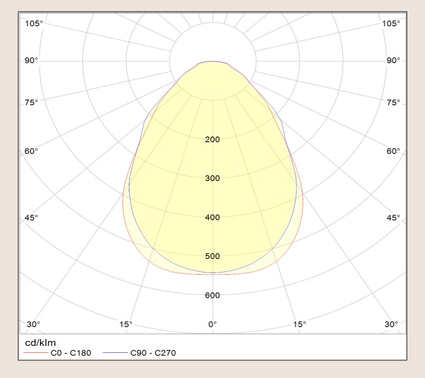Select the left 60° angle label

click(x=32, y=151)
